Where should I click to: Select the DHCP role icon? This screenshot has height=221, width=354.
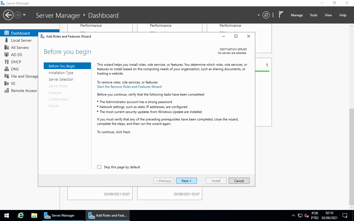point(7,62)
